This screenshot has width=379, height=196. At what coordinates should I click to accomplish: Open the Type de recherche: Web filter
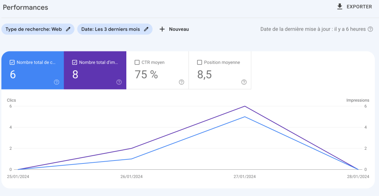click(x=34, y=29)
